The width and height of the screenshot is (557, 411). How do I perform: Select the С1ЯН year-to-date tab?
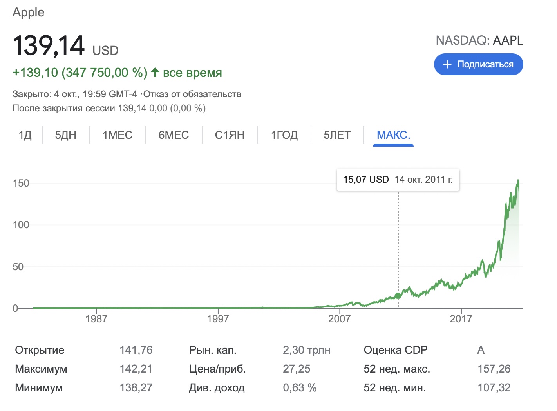(x=230, y=135)
